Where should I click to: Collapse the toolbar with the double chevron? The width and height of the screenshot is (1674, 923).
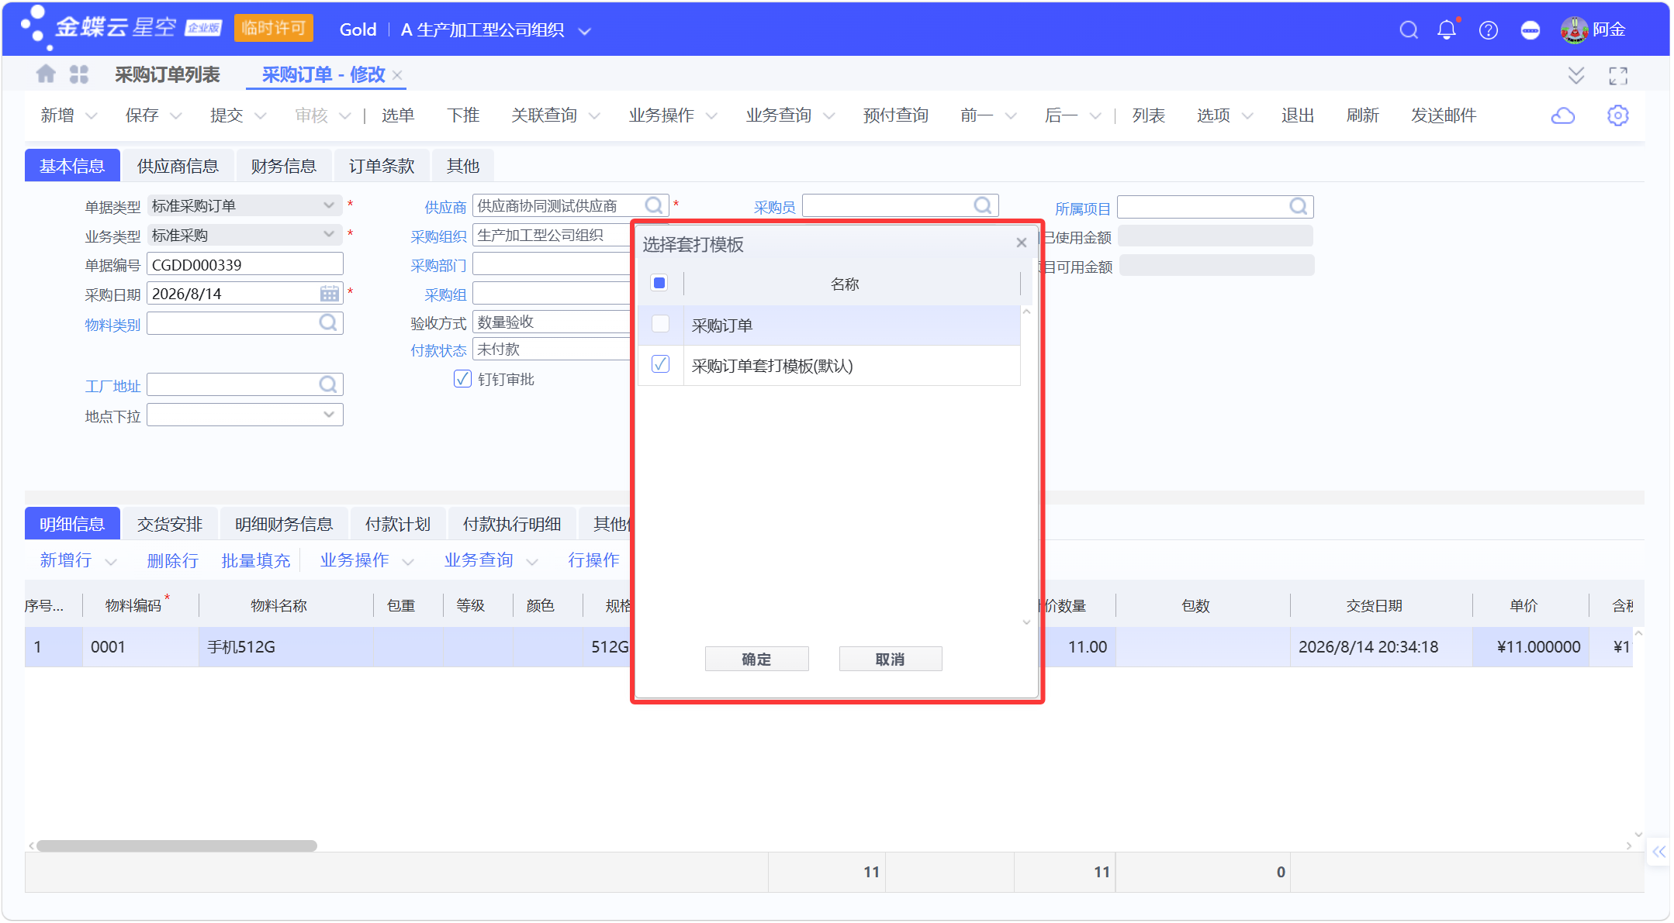1576,75
